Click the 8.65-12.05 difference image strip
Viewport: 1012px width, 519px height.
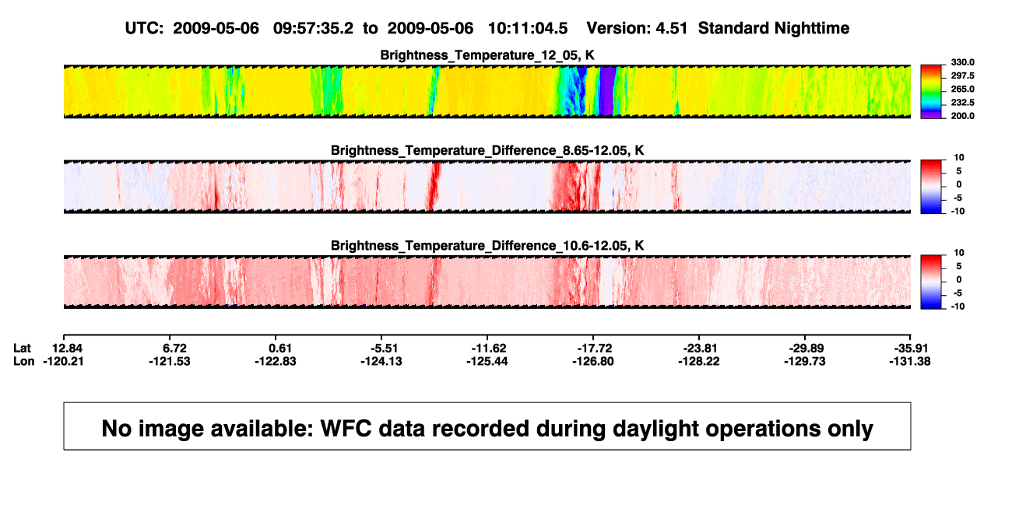click(487, 187)
